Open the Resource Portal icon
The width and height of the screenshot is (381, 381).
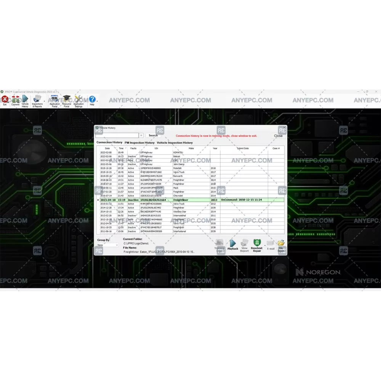point(67,100)
